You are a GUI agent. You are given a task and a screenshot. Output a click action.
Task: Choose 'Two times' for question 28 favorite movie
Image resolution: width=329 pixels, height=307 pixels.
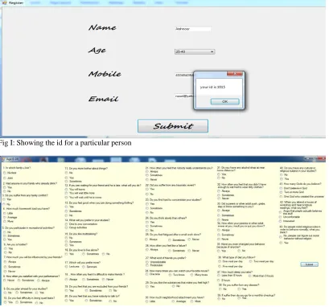click(170, 275)
